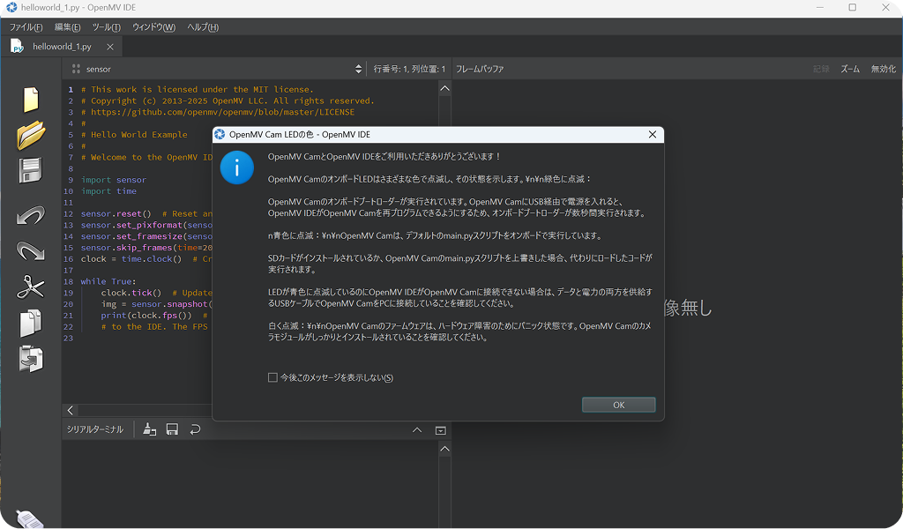The width and height of the screenshot is (903, 529).
Task: Open the ヘルプ(H) menu
Action: (203, 27)
